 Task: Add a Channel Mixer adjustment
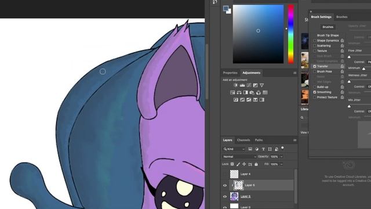coord(259,93)
